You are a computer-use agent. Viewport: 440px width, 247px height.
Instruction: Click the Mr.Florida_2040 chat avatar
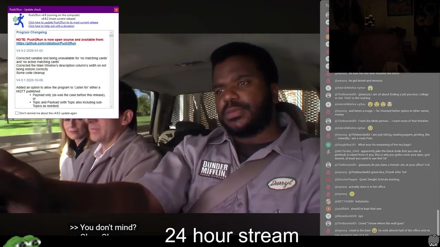click(328, 151)
